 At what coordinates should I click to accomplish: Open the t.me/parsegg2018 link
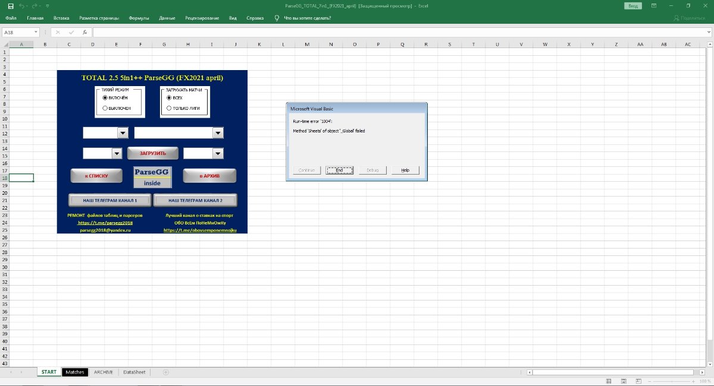tap(105, 223)
